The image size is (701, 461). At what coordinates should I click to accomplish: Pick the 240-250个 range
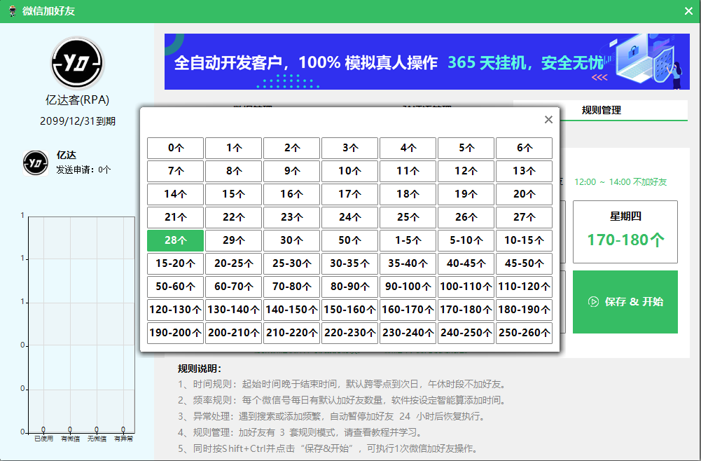point(466,333)
